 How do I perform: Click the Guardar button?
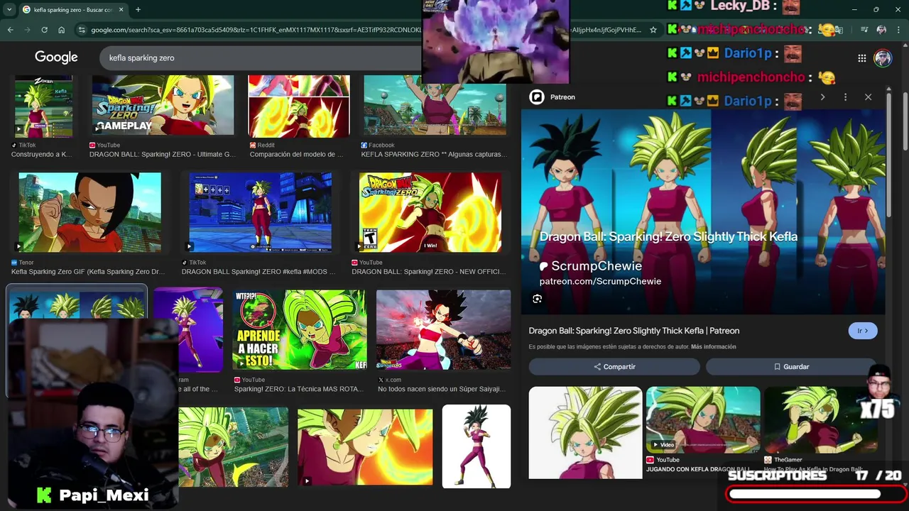pos(791,367)
